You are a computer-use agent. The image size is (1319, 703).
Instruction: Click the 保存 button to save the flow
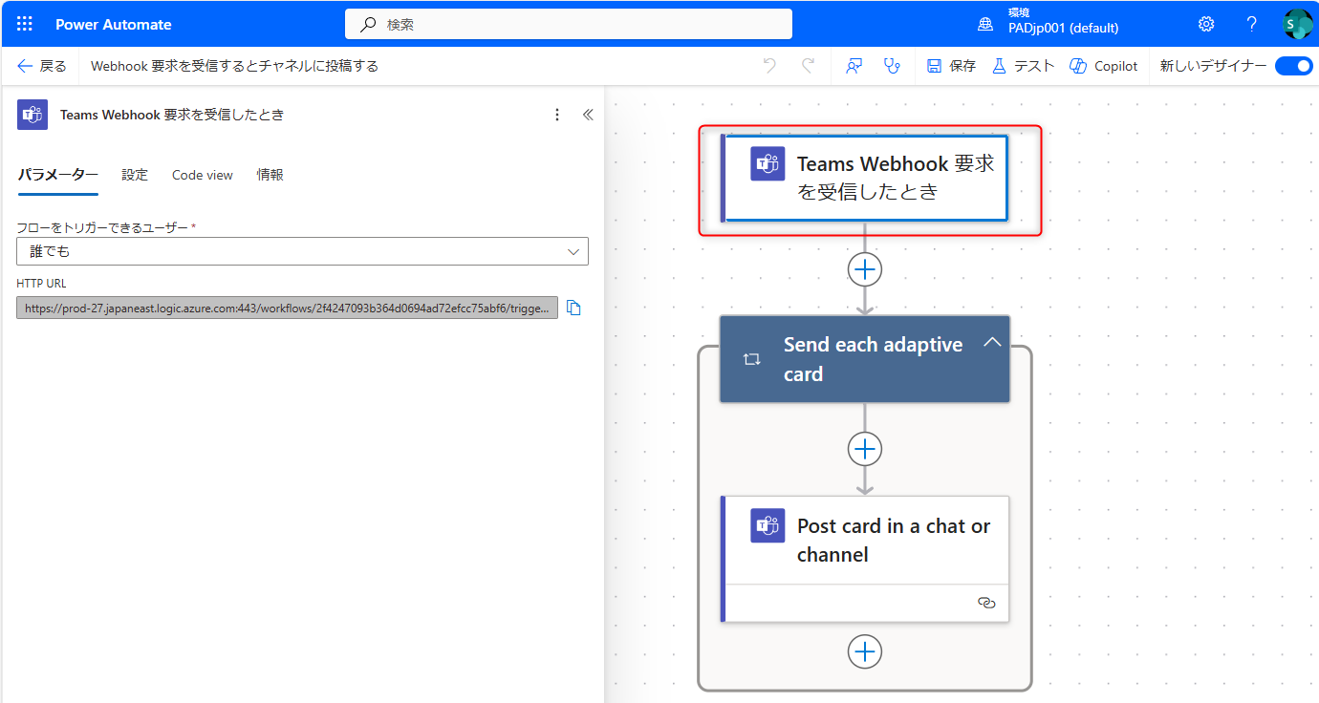tap(950, 65)
